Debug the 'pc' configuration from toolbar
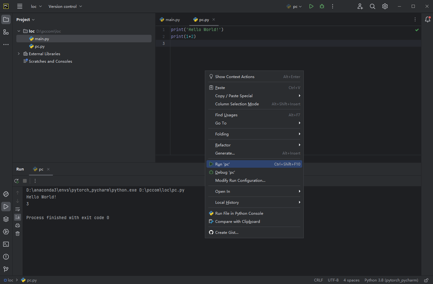 click(x=322, y=6)
